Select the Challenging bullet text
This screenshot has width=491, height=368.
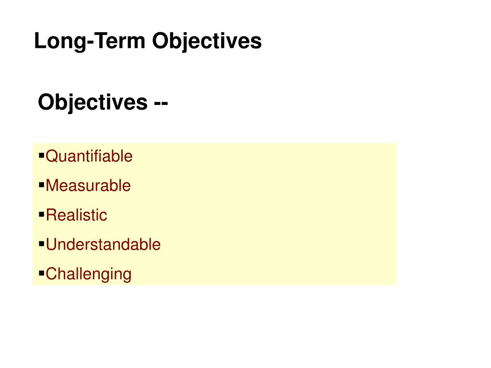[89, 275]
